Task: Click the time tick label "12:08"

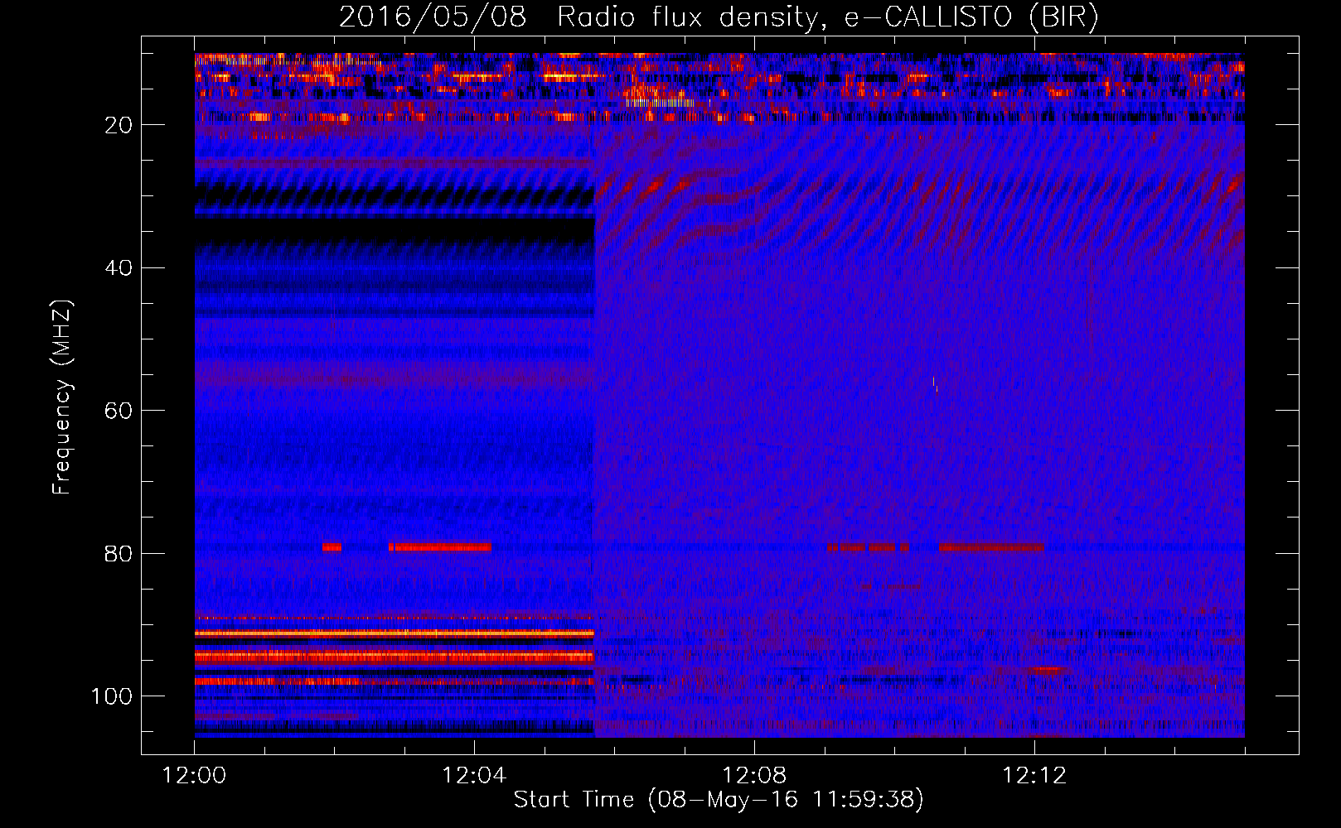Action: pos(754,776)
